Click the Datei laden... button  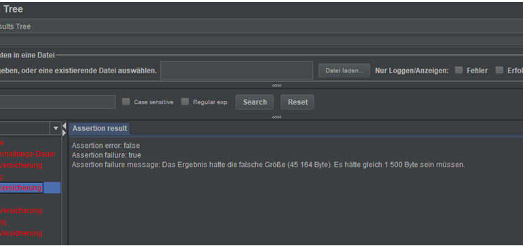coord(344,70)
